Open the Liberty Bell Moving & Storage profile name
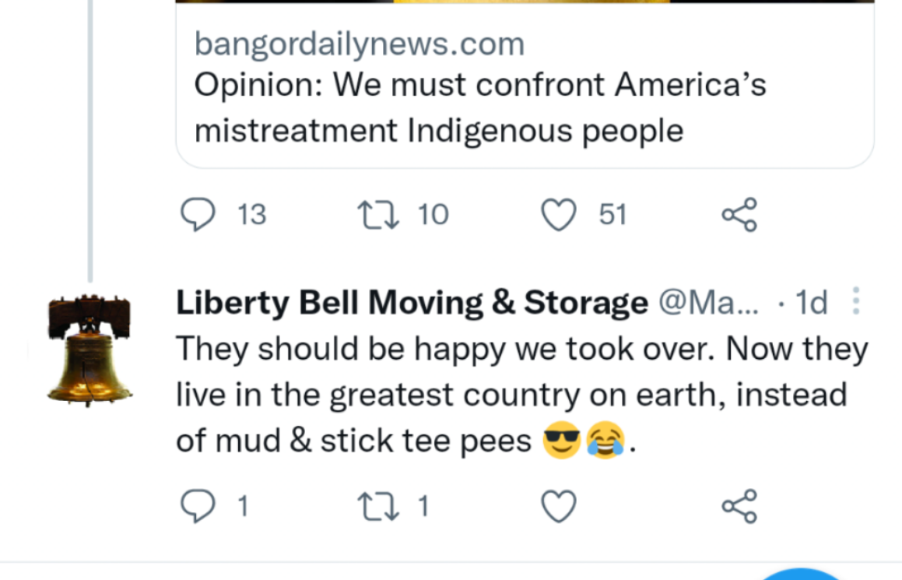 [411, 303]
